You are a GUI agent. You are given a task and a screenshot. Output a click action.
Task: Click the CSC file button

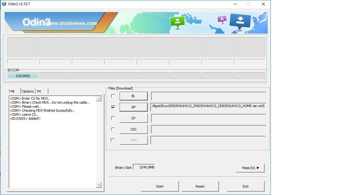[133, 129]
